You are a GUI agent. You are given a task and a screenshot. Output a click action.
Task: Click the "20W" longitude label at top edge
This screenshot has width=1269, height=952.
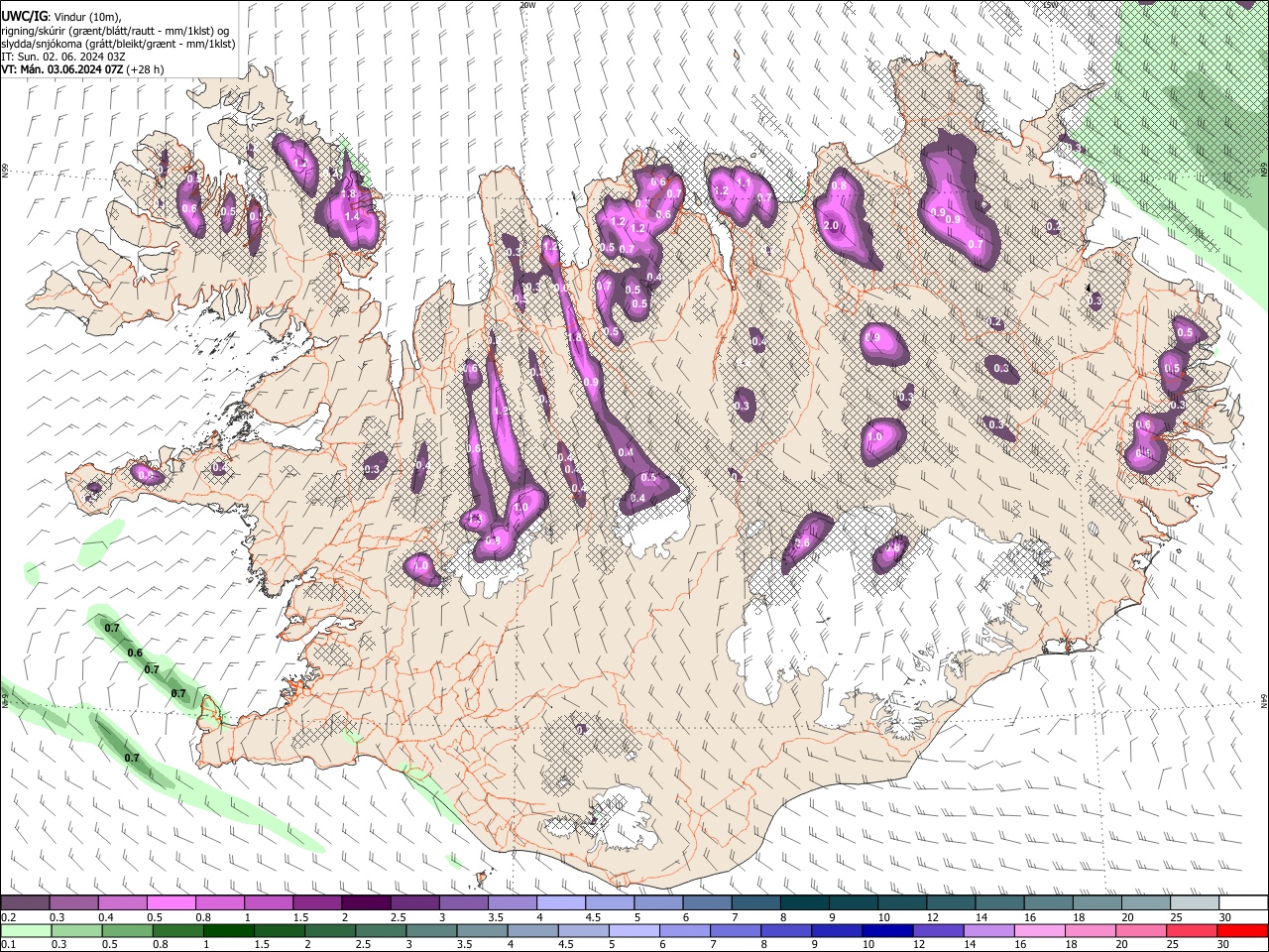[527, 5]
